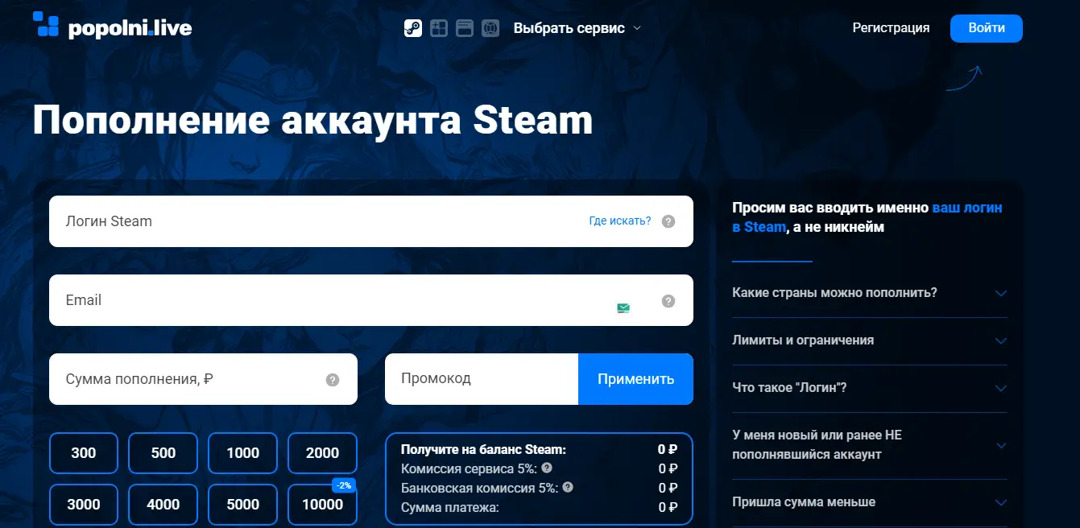Click the Логин Steam input field
1080x528 pixels.
(371, 221)
